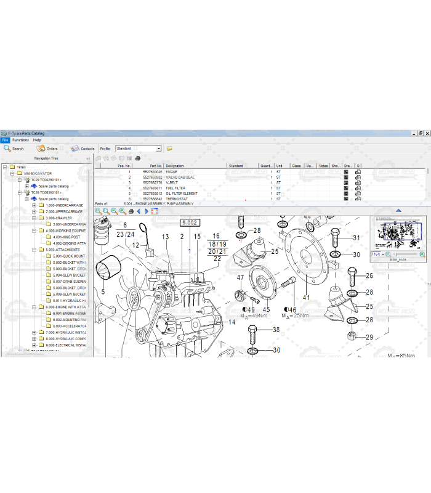Screen dimensions: 431x493
Task: Print the engine assembly drawing
Action: point(131,211)
